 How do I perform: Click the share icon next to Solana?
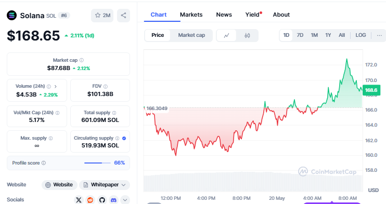click(123, 16)
